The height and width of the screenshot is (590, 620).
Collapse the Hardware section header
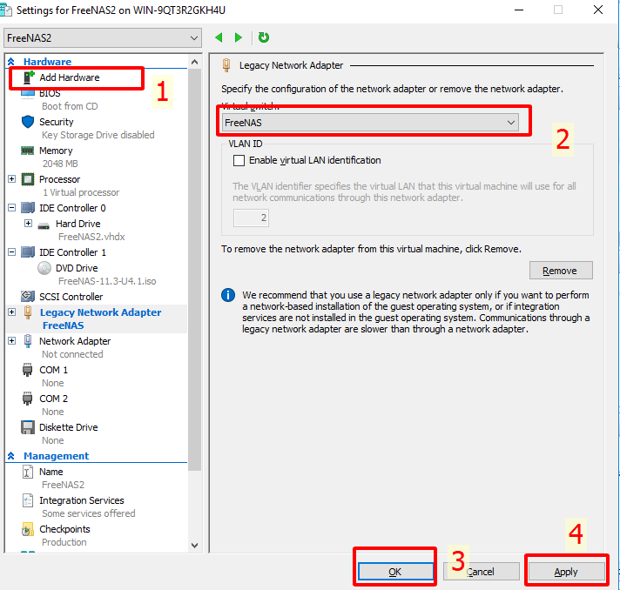[11, 62]
